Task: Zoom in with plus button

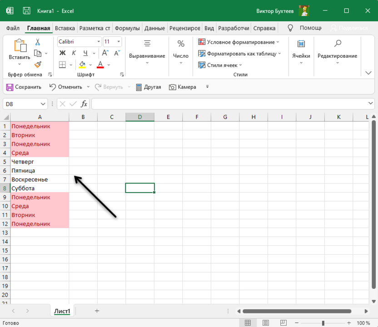Action: click(x=349, y=323)
